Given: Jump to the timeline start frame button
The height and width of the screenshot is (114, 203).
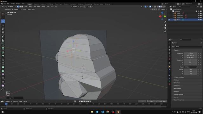Looking at the screenshot, I should tap(80, 101).
